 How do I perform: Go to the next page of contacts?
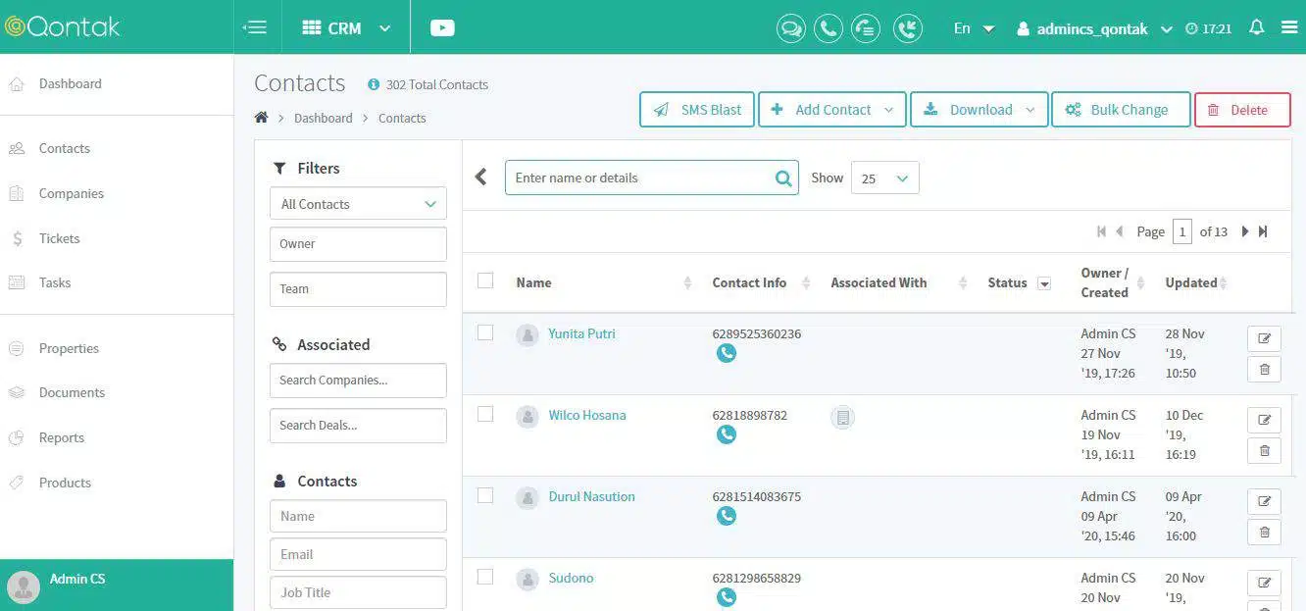[x=1245, y=231]
